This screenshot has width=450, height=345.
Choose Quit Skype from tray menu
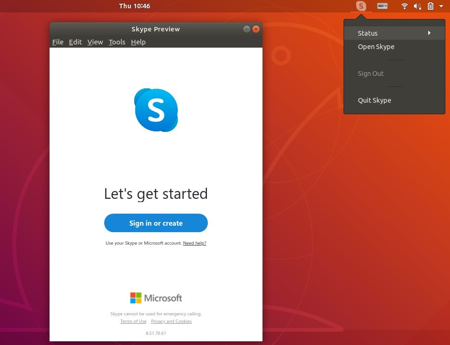coord(394,100)
